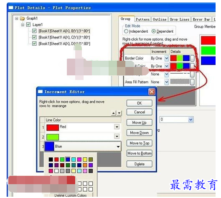Uncheck the D(Y) plot checkbox
Screen dimensions: 221x198
[34, 44]
